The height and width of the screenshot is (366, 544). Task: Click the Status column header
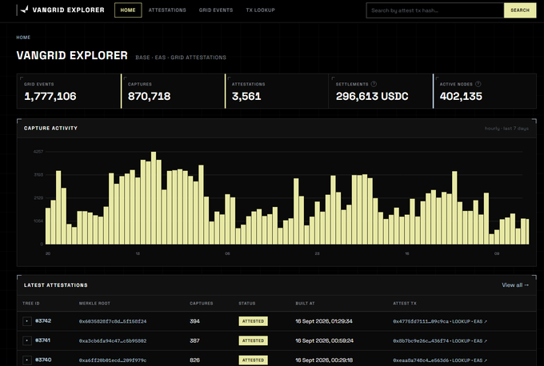(x=246, y=303)
